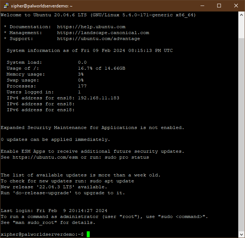Click the text 'do-release-upgrade'

pyautogui.click(x=42, y=193)
